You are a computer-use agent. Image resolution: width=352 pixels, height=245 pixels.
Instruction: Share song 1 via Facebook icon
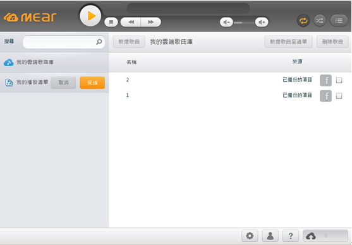click(325, 96)
